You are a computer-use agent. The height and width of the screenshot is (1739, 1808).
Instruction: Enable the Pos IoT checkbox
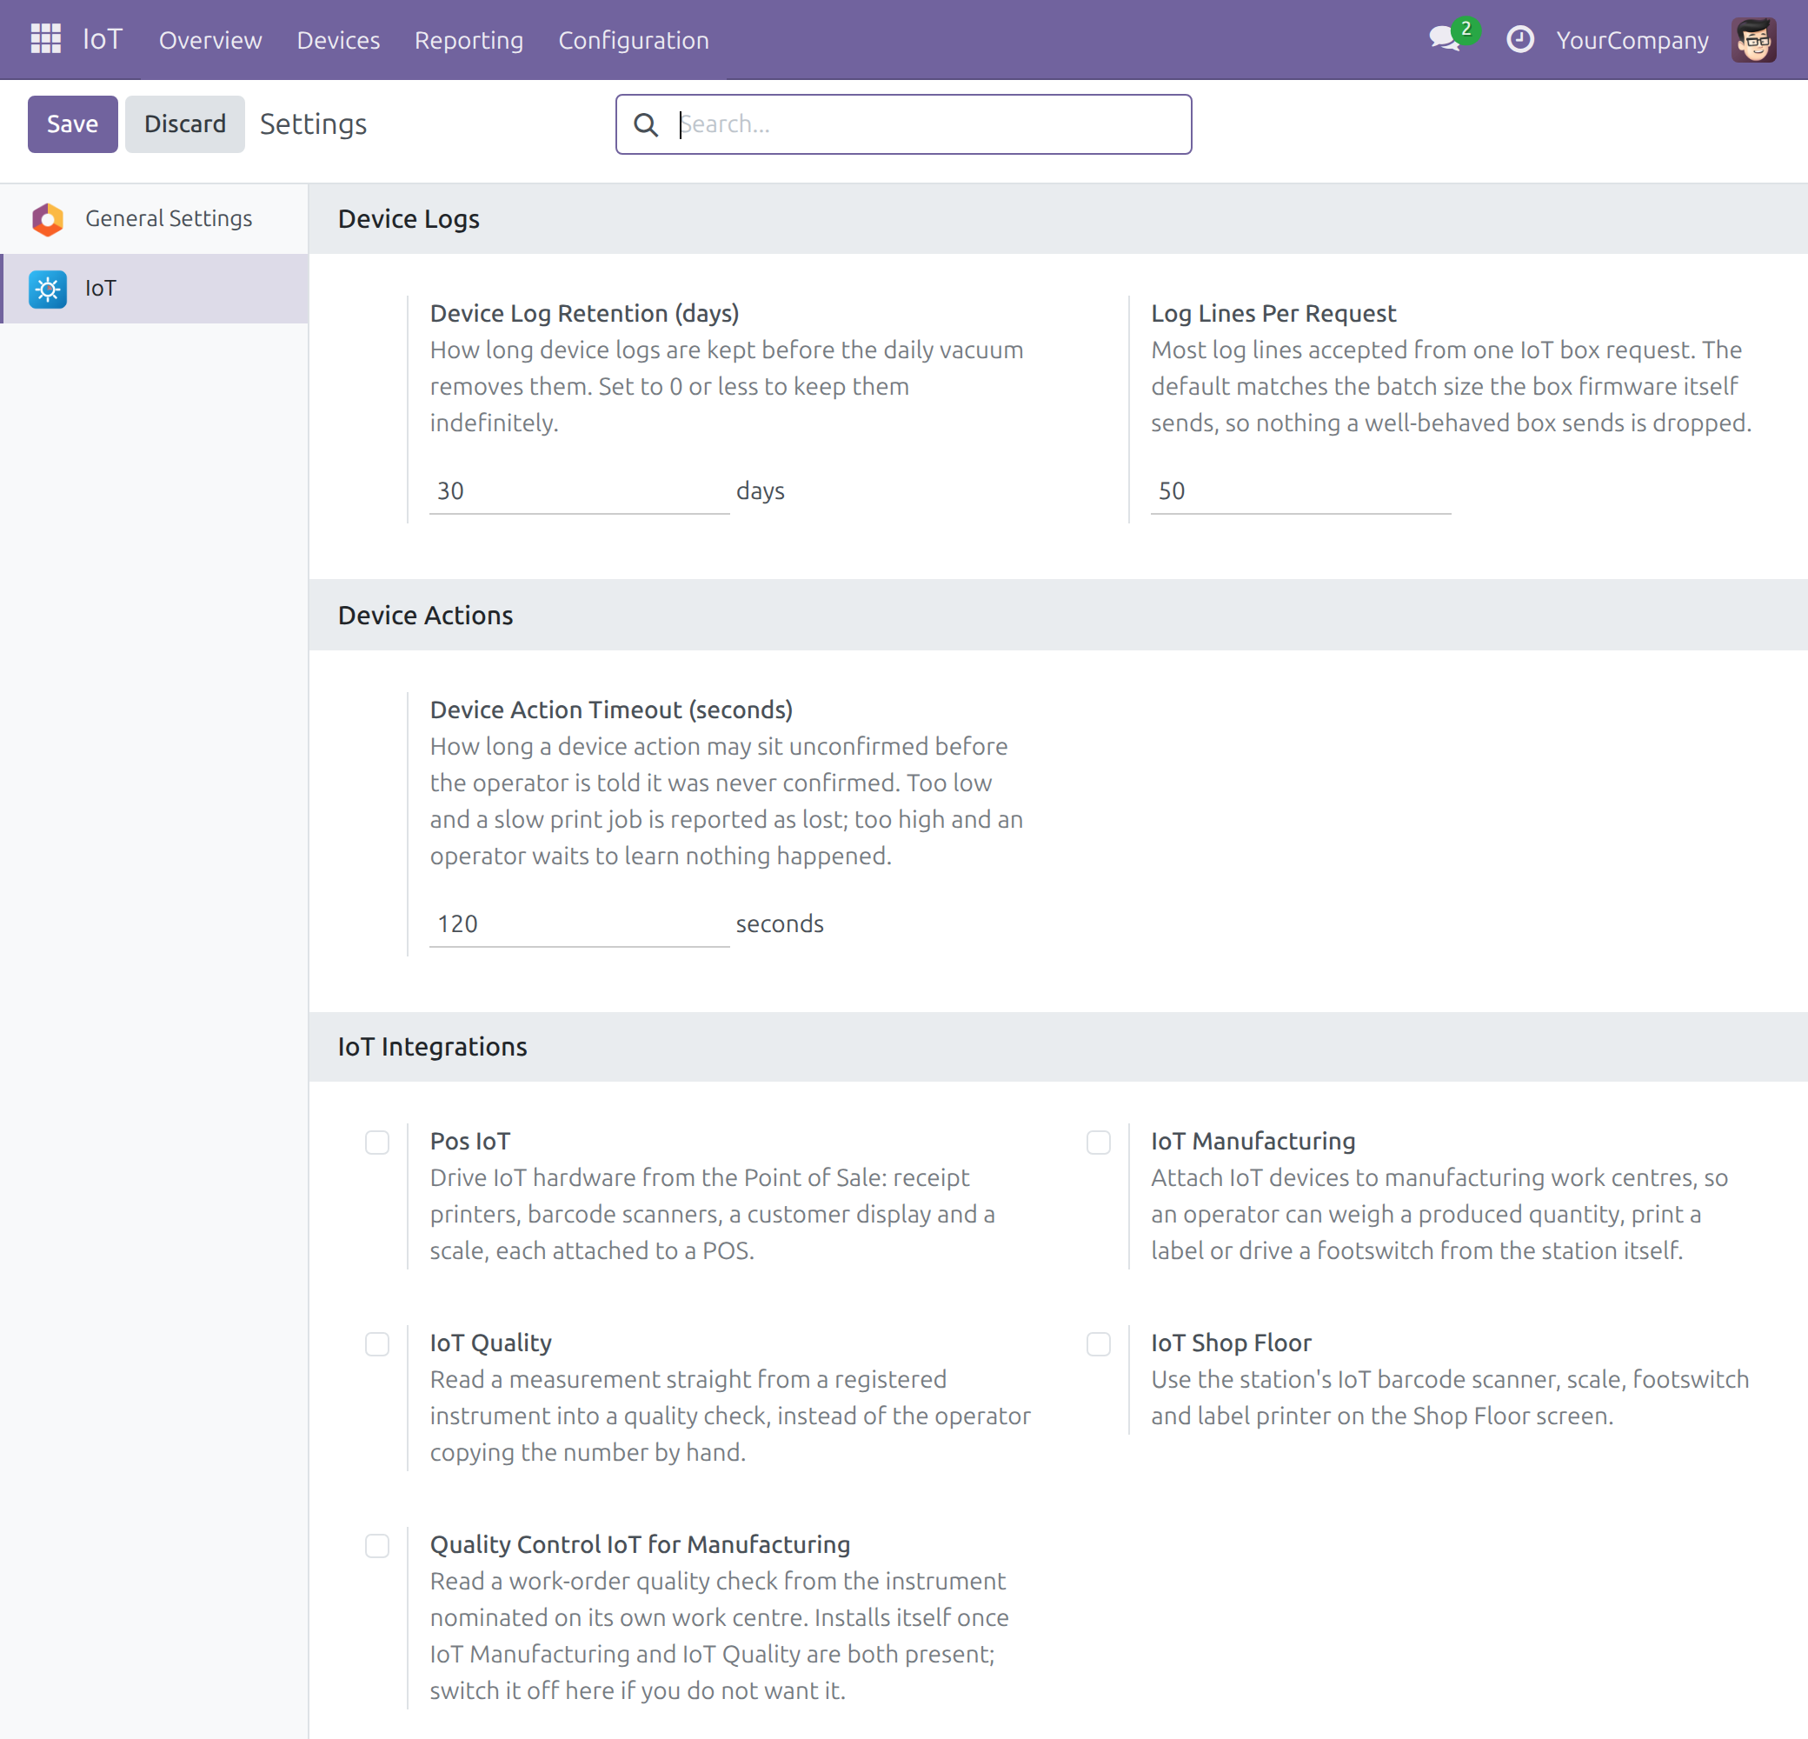377,1143
